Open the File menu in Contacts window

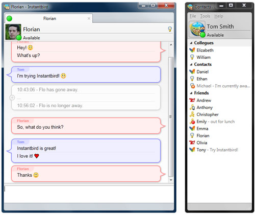point(193,16)
